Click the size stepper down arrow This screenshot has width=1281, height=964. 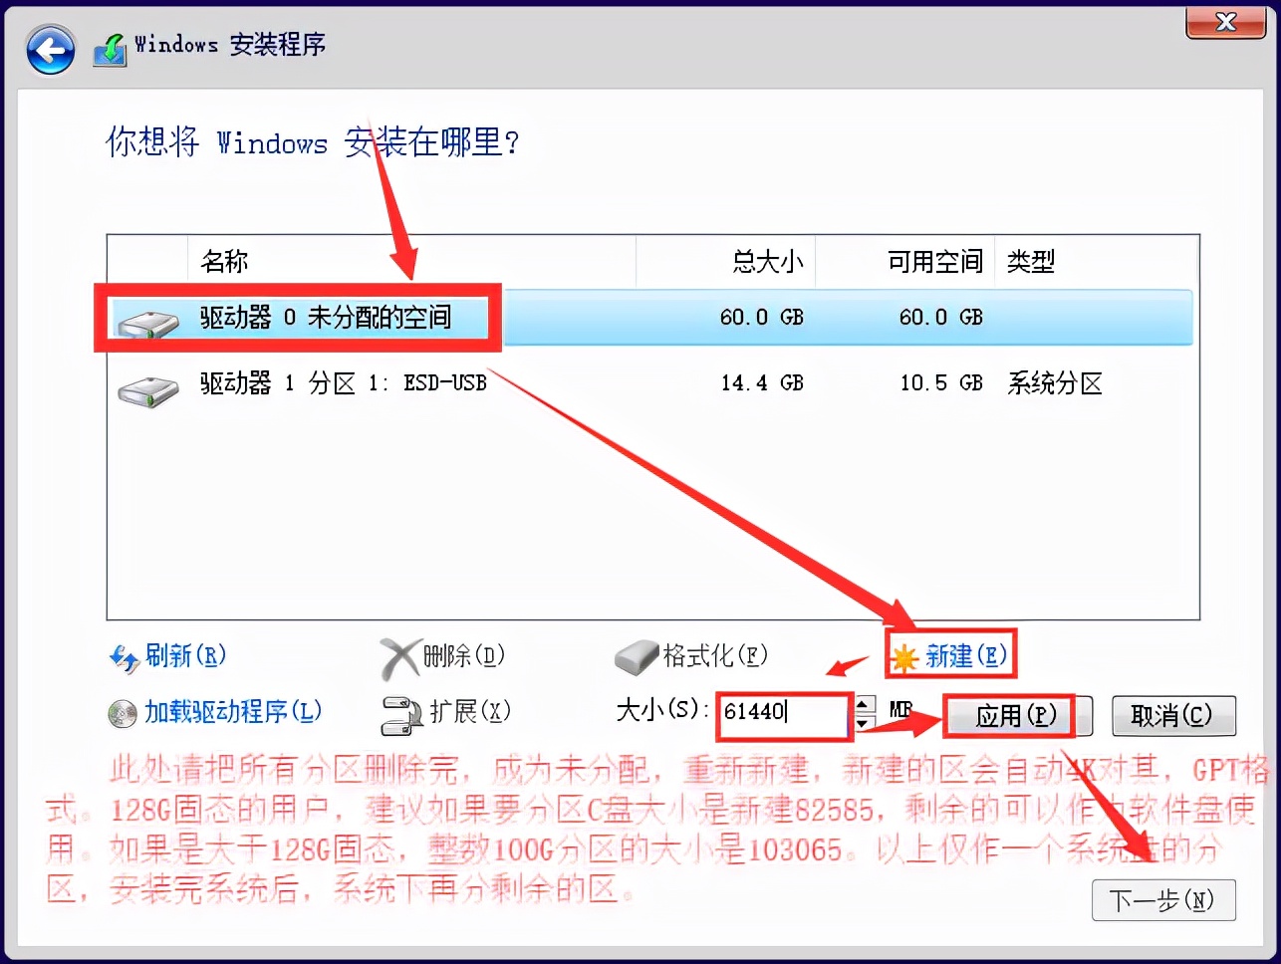[861, 723]
